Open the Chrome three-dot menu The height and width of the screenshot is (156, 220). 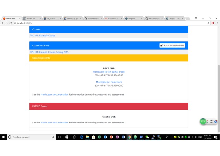(217, 23)
